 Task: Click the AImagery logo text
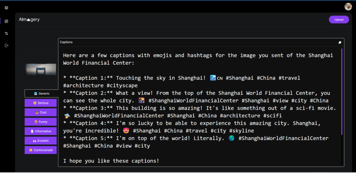point(29,19)
